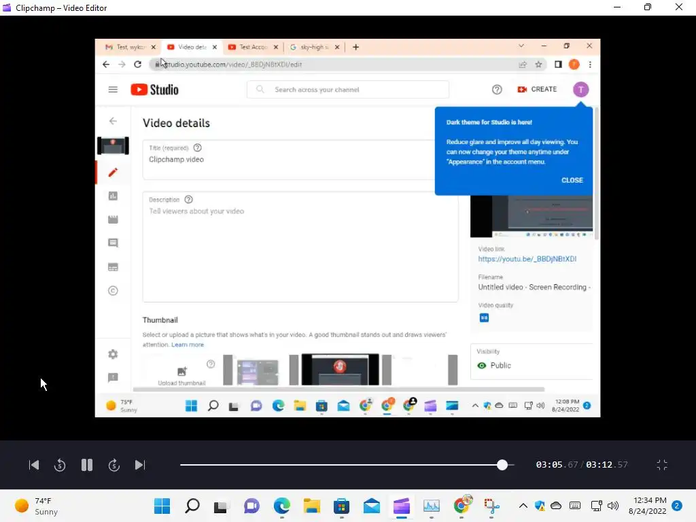Exit fullscreen preview mode
Screen dimensions: 696x522
coord(662,465)
